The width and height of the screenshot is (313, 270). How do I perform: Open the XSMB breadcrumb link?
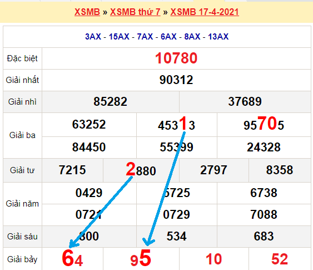point(87,12)
